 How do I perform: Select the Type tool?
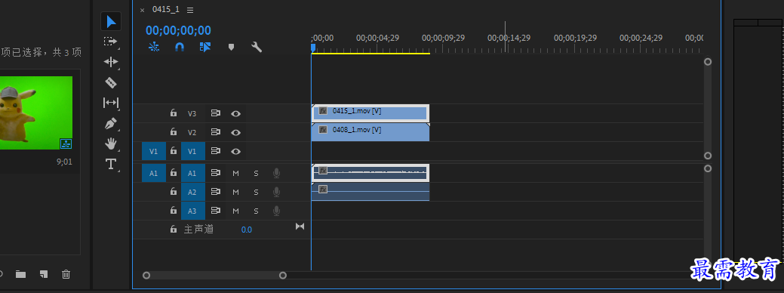pyautogui.click(x=110, y=164)
